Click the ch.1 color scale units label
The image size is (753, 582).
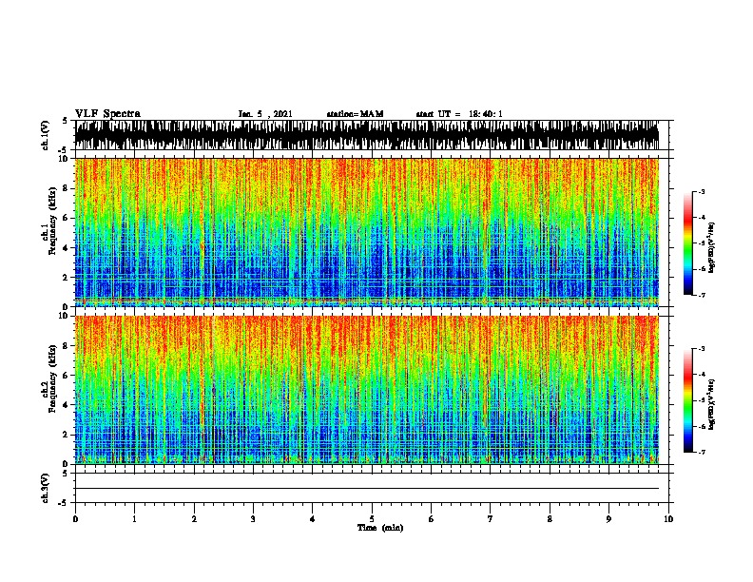pyautogui.click(x=711, y=247)
